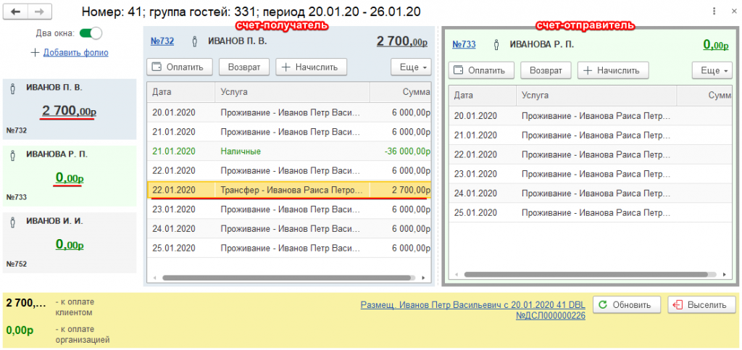Screen dimensions: 742x350
Task: Click the Выселить checkout button
Action: (x=701, y=305)
